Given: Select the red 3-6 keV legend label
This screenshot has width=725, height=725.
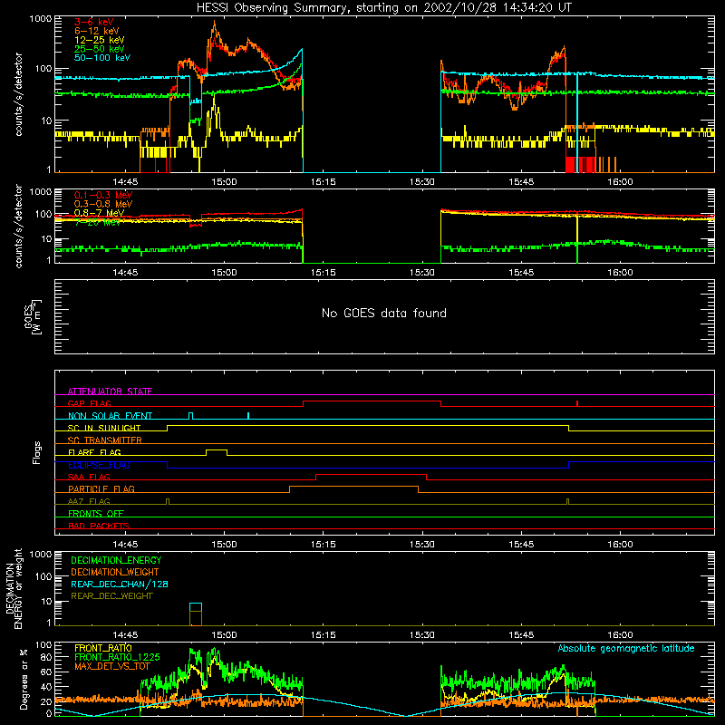Looking at the screenshot, I should [x=93, y=22].
